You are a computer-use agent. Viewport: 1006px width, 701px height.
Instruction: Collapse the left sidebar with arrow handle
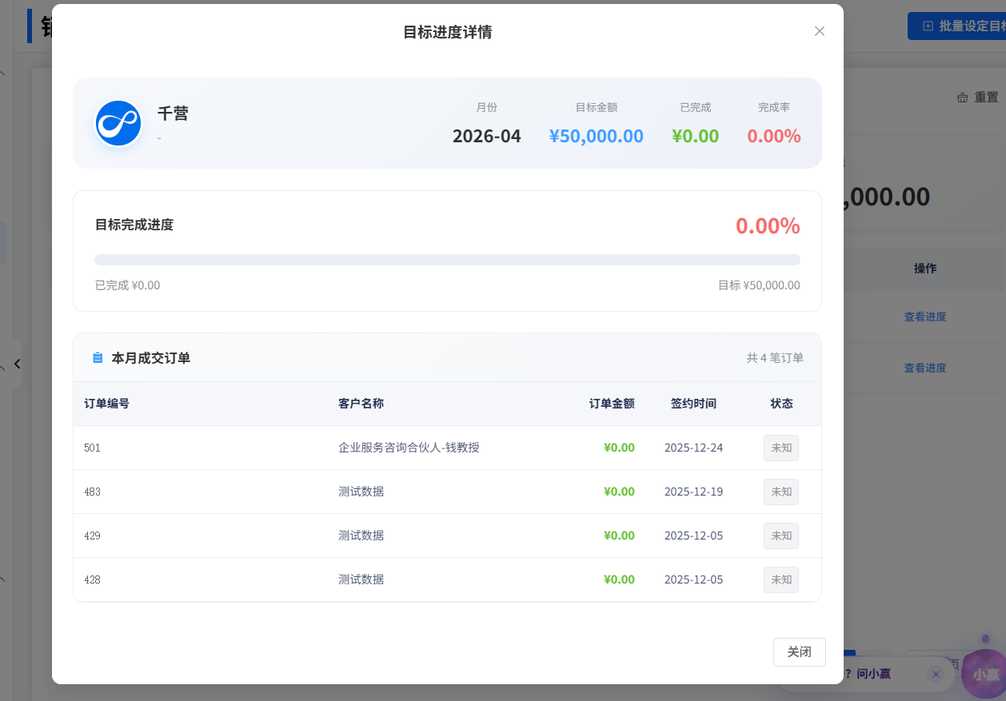tap(17, 364)
